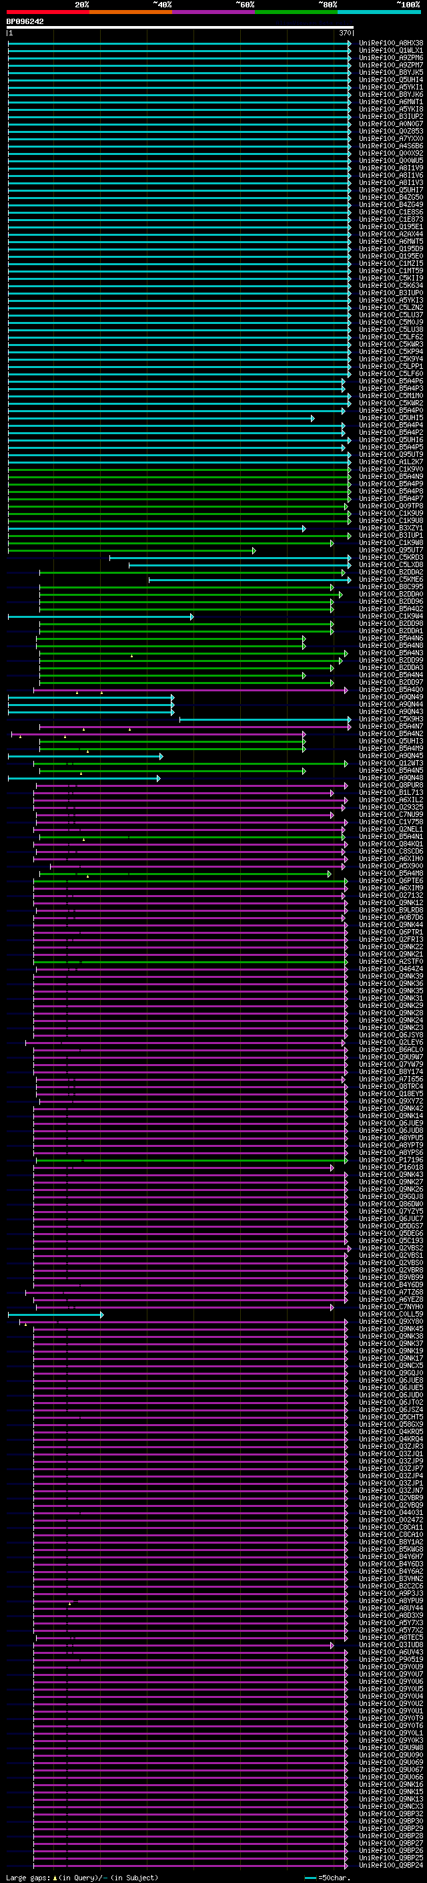Click the query end position 370

click(345, 33)
